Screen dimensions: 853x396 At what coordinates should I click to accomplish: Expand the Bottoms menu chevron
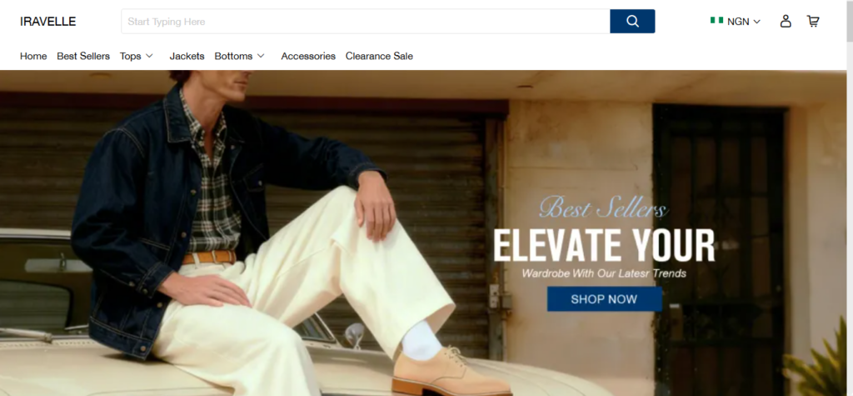tap(261, 56)
